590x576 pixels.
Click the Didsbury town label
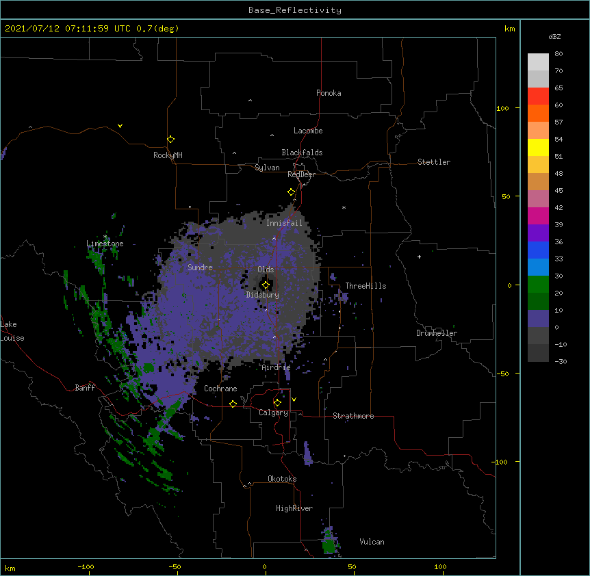(262, 295)
